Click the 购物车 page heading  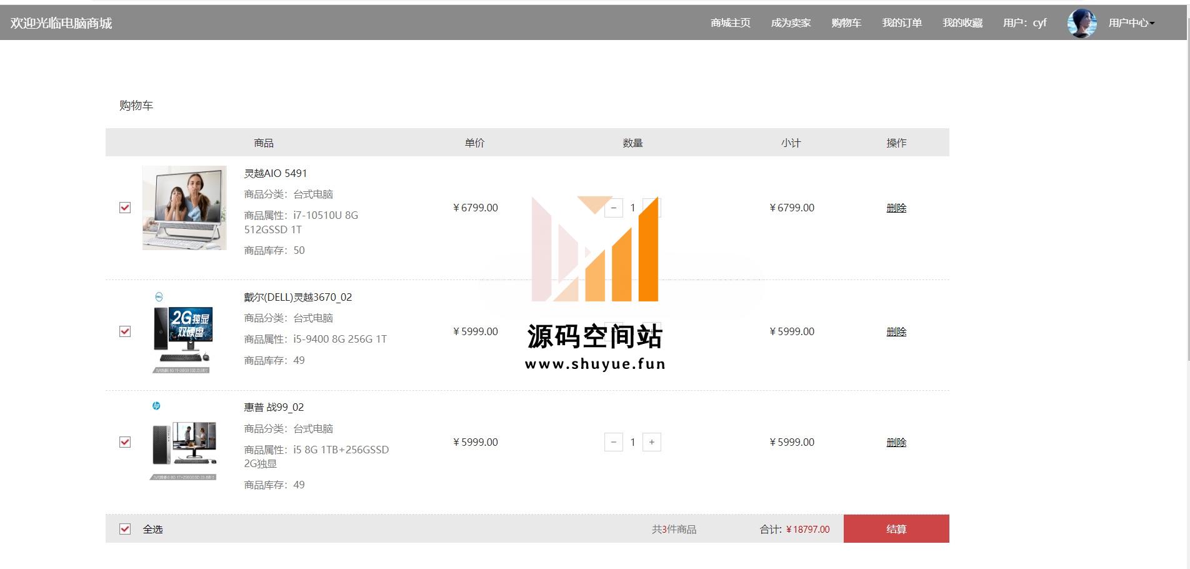point(136,105)
